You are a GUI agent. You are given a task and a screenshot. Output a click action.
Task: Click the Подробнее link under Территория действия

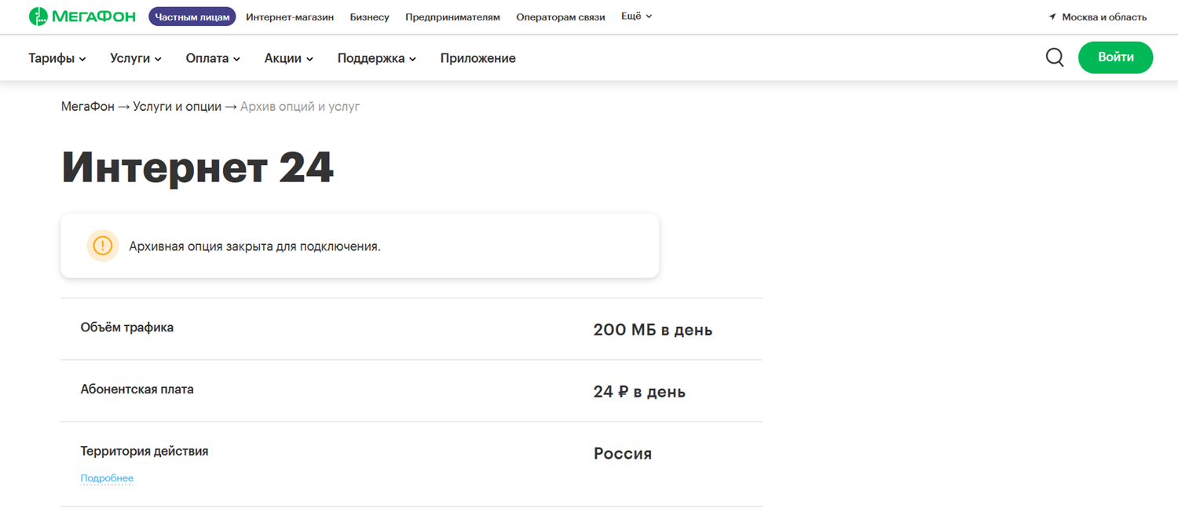(107, 478)
